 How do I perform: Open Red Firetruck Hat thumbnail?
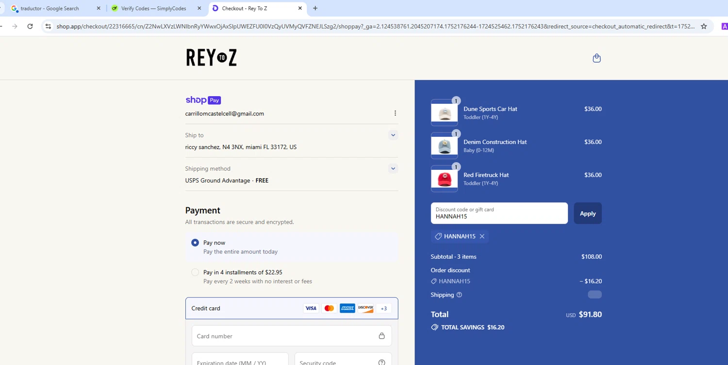click(x=444, y=179)
